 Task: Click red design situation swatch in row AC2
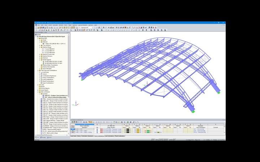click(x=101, y=131)
